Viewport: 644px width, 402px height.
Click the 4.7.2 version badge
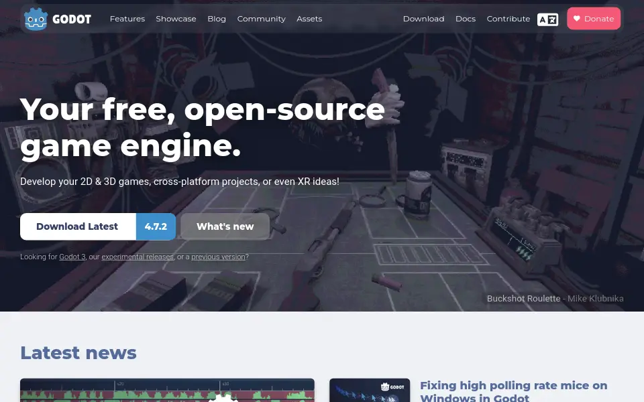coord(156,226)
